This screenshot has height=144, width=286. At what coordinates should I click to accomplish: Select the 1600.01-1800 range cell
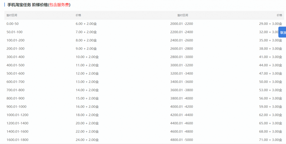pos(18,140)
